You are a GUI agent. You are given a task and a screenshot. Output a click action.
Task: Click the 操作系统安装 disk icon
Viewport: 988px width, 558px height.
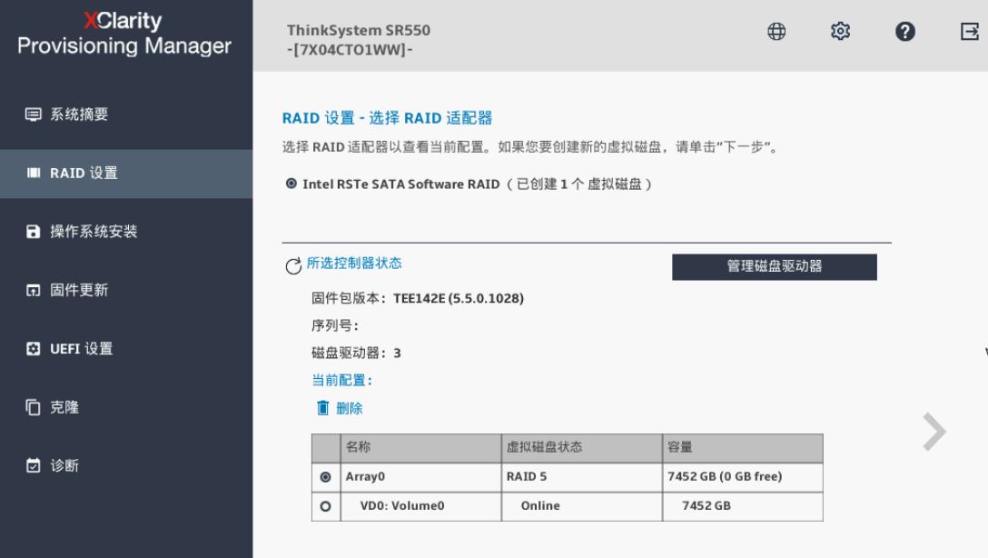(x=33, y=232)
